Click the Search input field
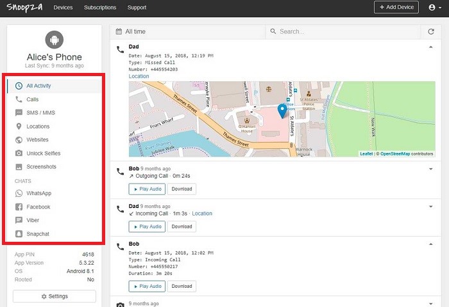Viewport: 449px width, 307px height. click(343, 32)
